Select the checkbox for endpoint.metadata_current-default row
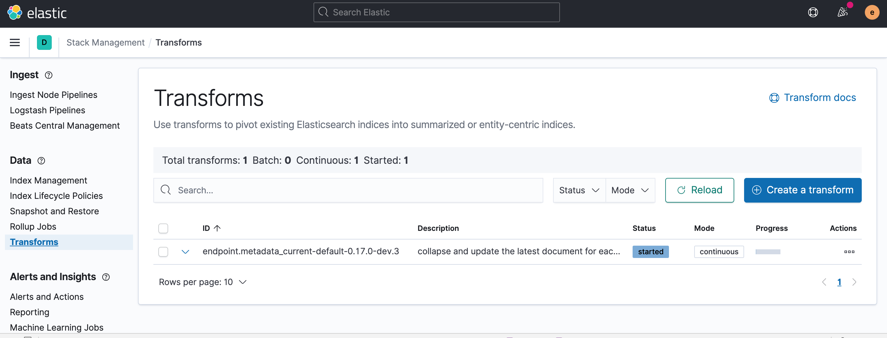887x338 pixels. pyautogui.click(x=163, y=251)
